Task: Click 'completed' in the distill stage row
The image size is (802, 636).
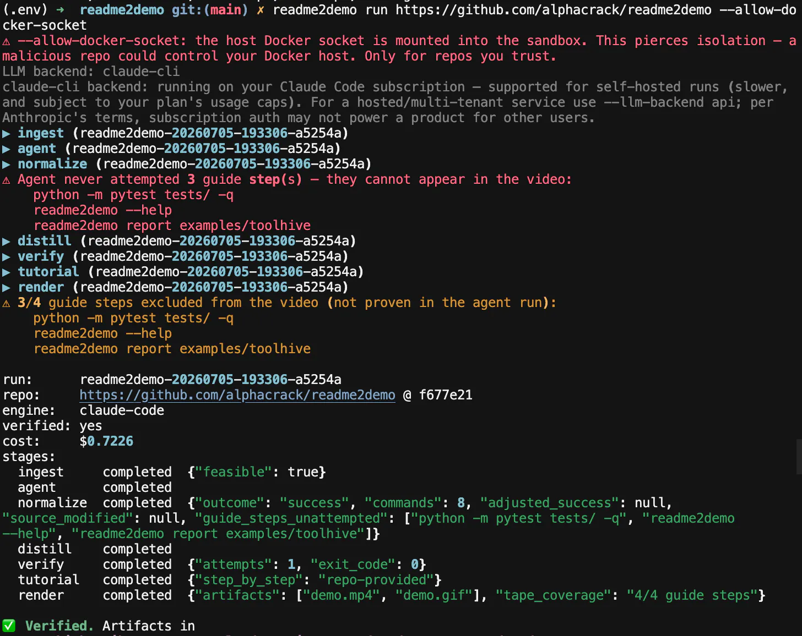Action: pyautogui.click(x=137, y=549)
